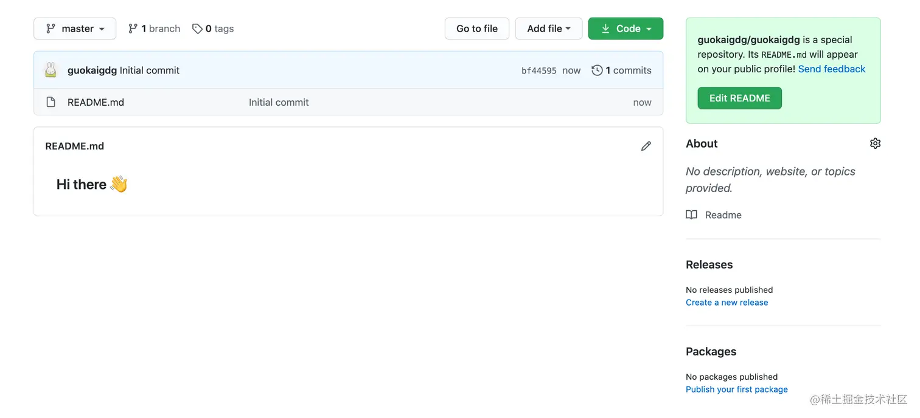Click the No packages published text
The image size is (920, 418).
pos(731,377)
